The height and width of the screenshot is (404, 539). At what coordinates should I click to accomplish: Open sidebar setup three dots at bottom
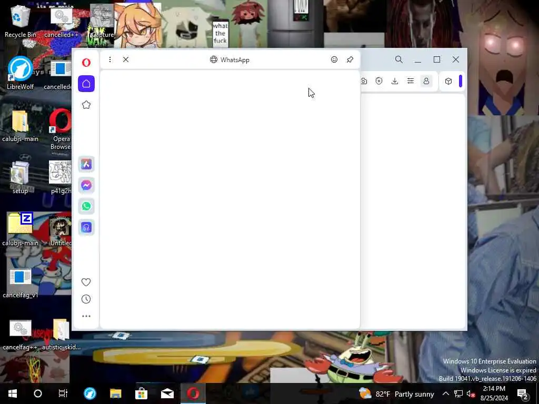tap(86, 316)
